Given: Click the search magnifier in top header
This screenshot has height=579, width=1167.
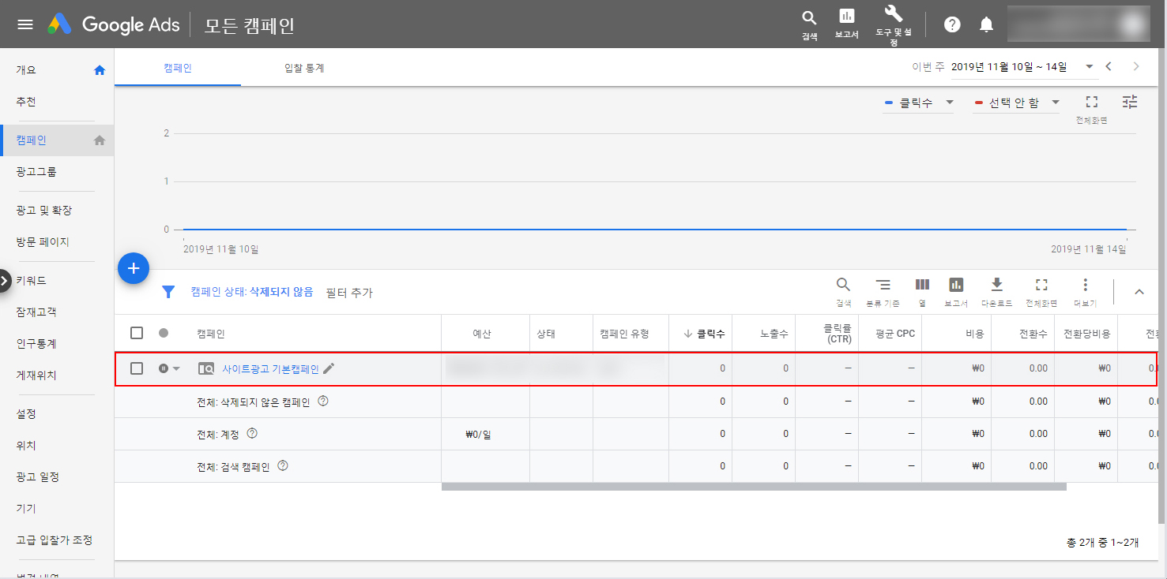Looking at the screenshot, I should (x=809, y=19).
